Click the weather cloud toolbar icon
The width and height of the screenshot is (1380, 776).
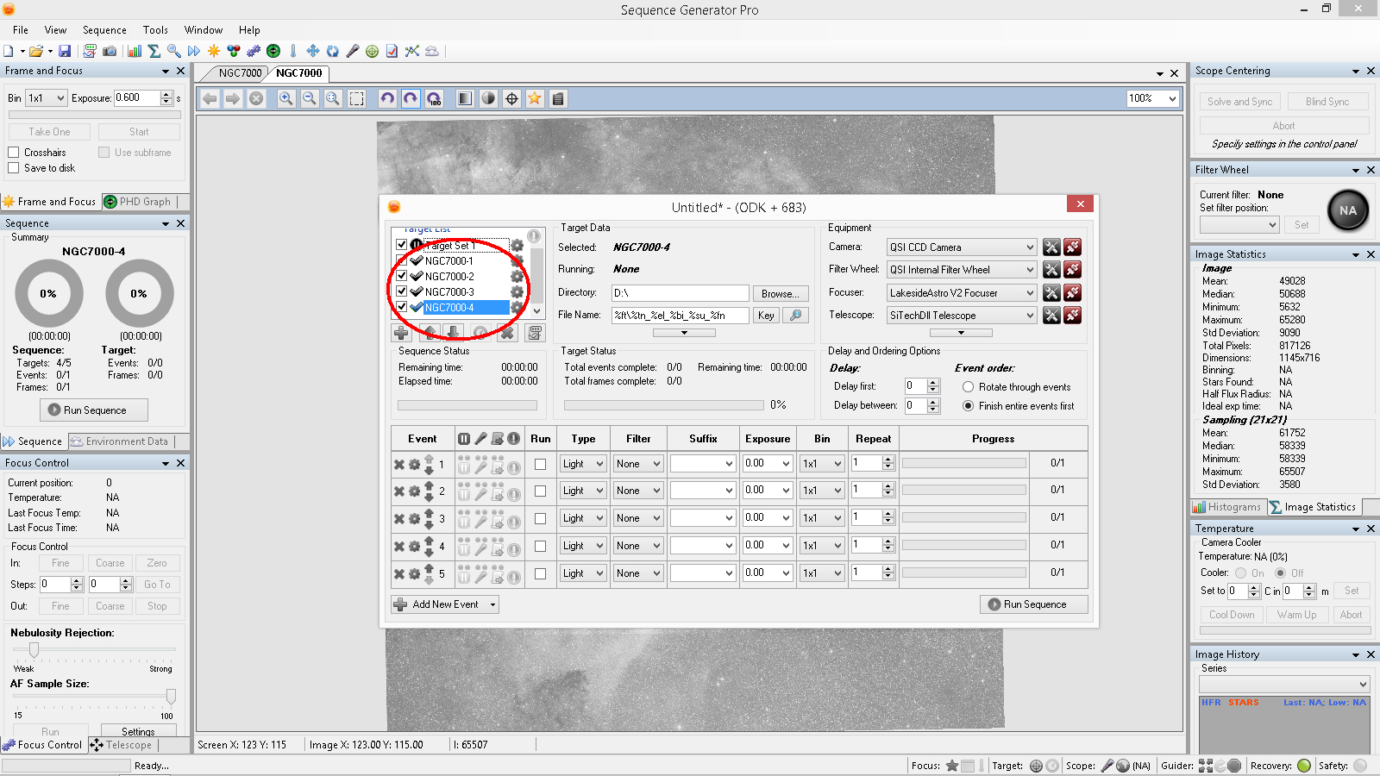432,51
